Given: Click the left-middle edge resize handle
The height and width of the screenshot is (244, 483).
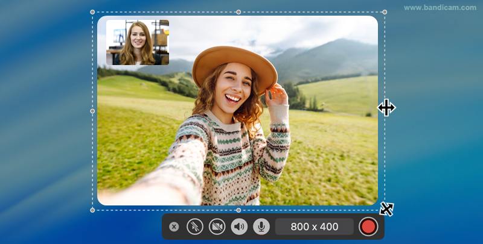Looking at the screenshot, I should pos(92,111).
